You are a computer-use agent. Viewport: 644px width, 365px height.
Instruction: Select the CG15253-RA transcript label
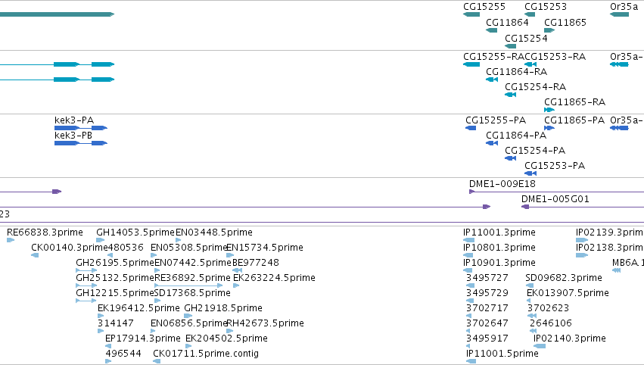[555, 56]
